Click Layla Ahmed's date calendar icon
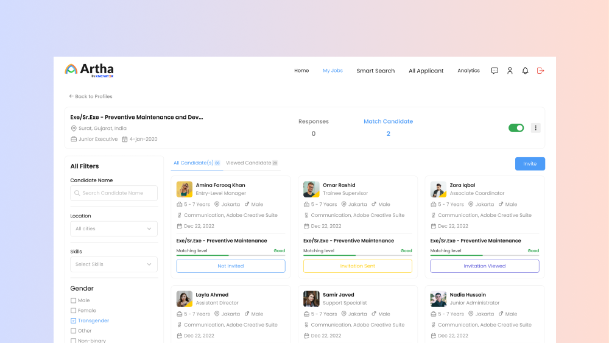 click(x=179, y=336)
